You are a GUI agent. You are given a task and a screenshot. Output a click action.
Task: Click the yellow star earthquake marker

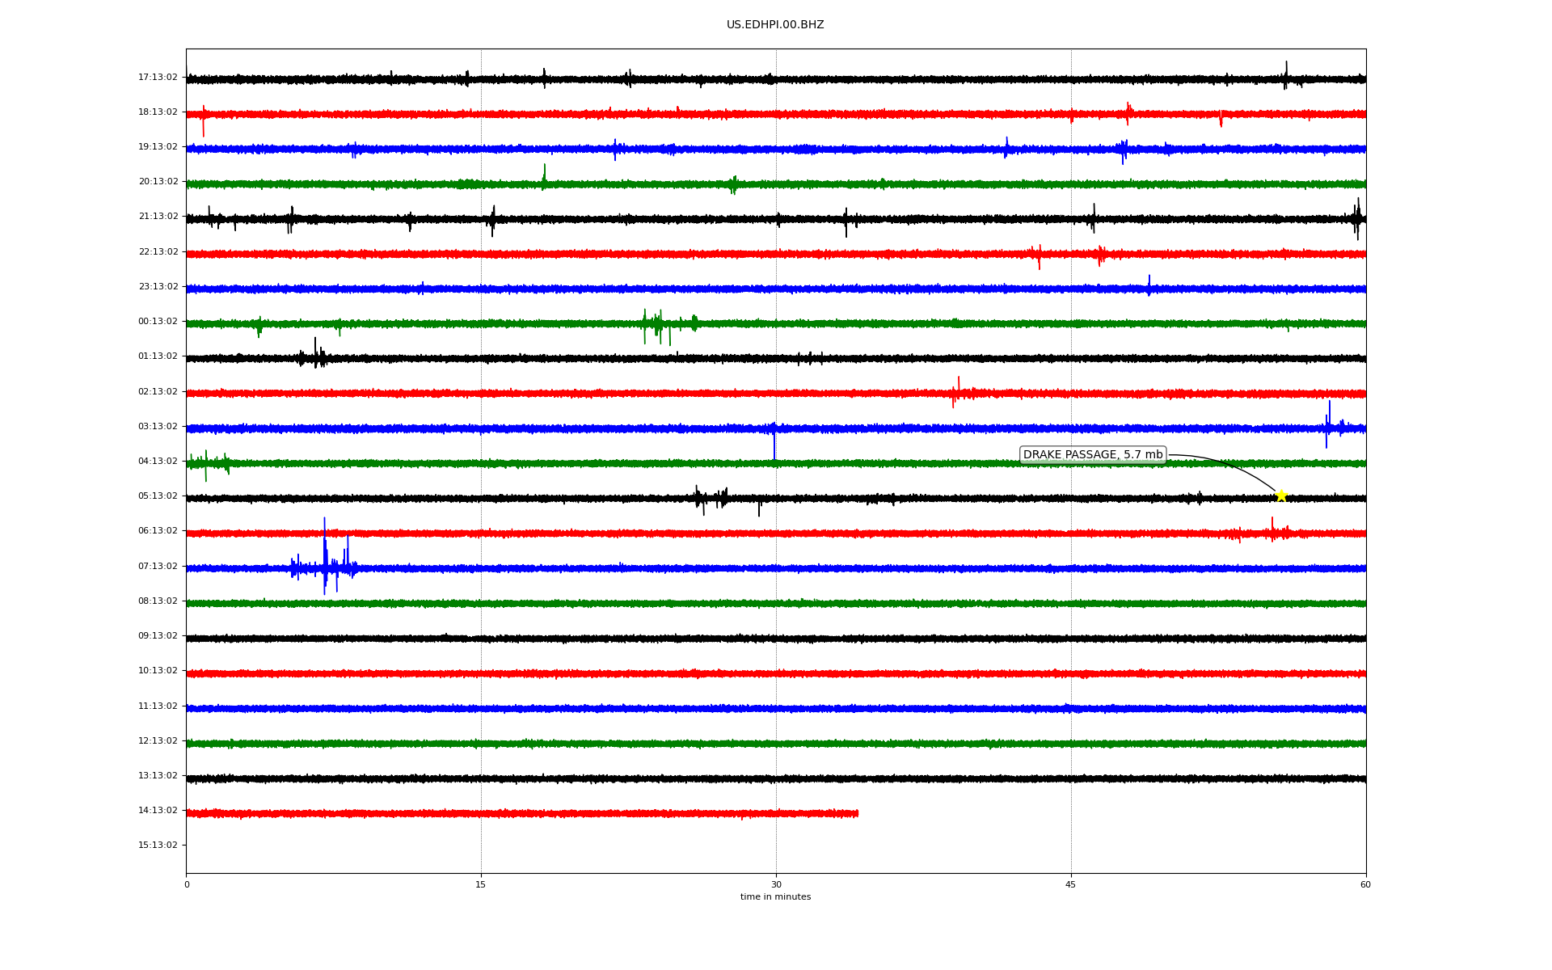click(x=1281, y=496)
